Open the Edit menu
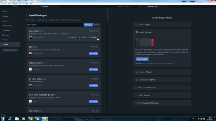216x121 pixels. (x=5, y=4)
